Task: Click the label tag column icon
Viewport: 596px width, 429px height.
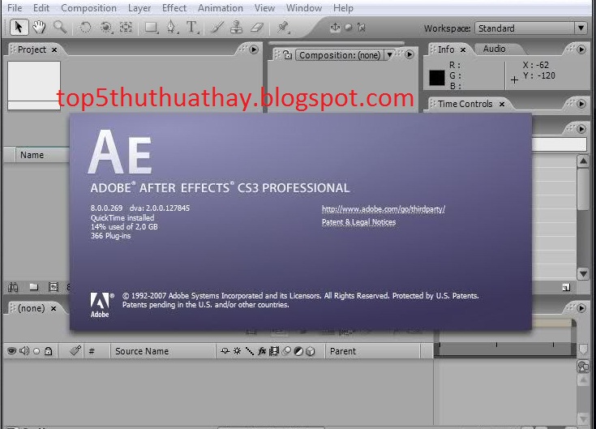Action: 75,350
